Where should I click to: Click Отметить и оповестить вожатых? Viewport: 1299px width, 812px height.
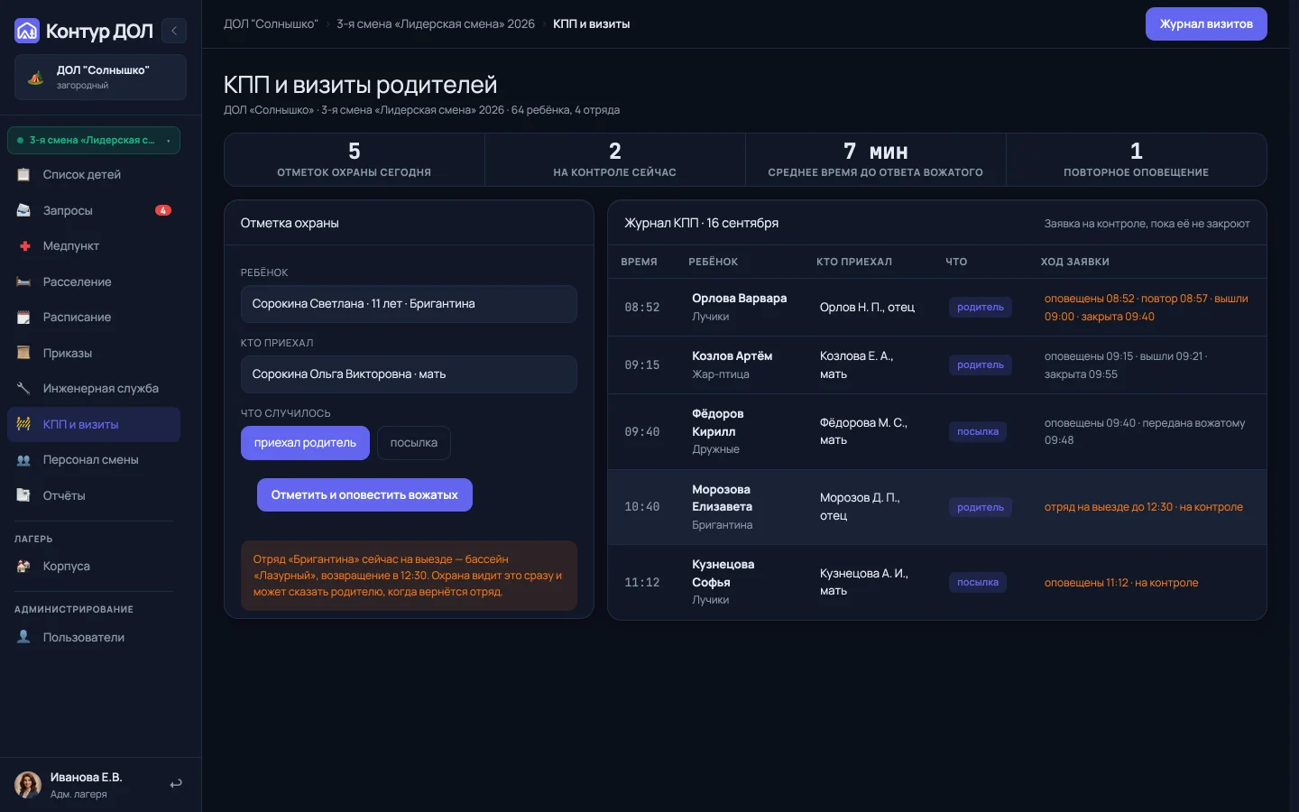364,495
